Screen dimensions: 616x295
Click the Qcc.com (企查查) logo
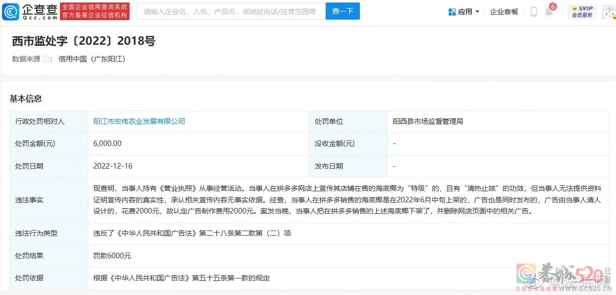tap(29, 11)
